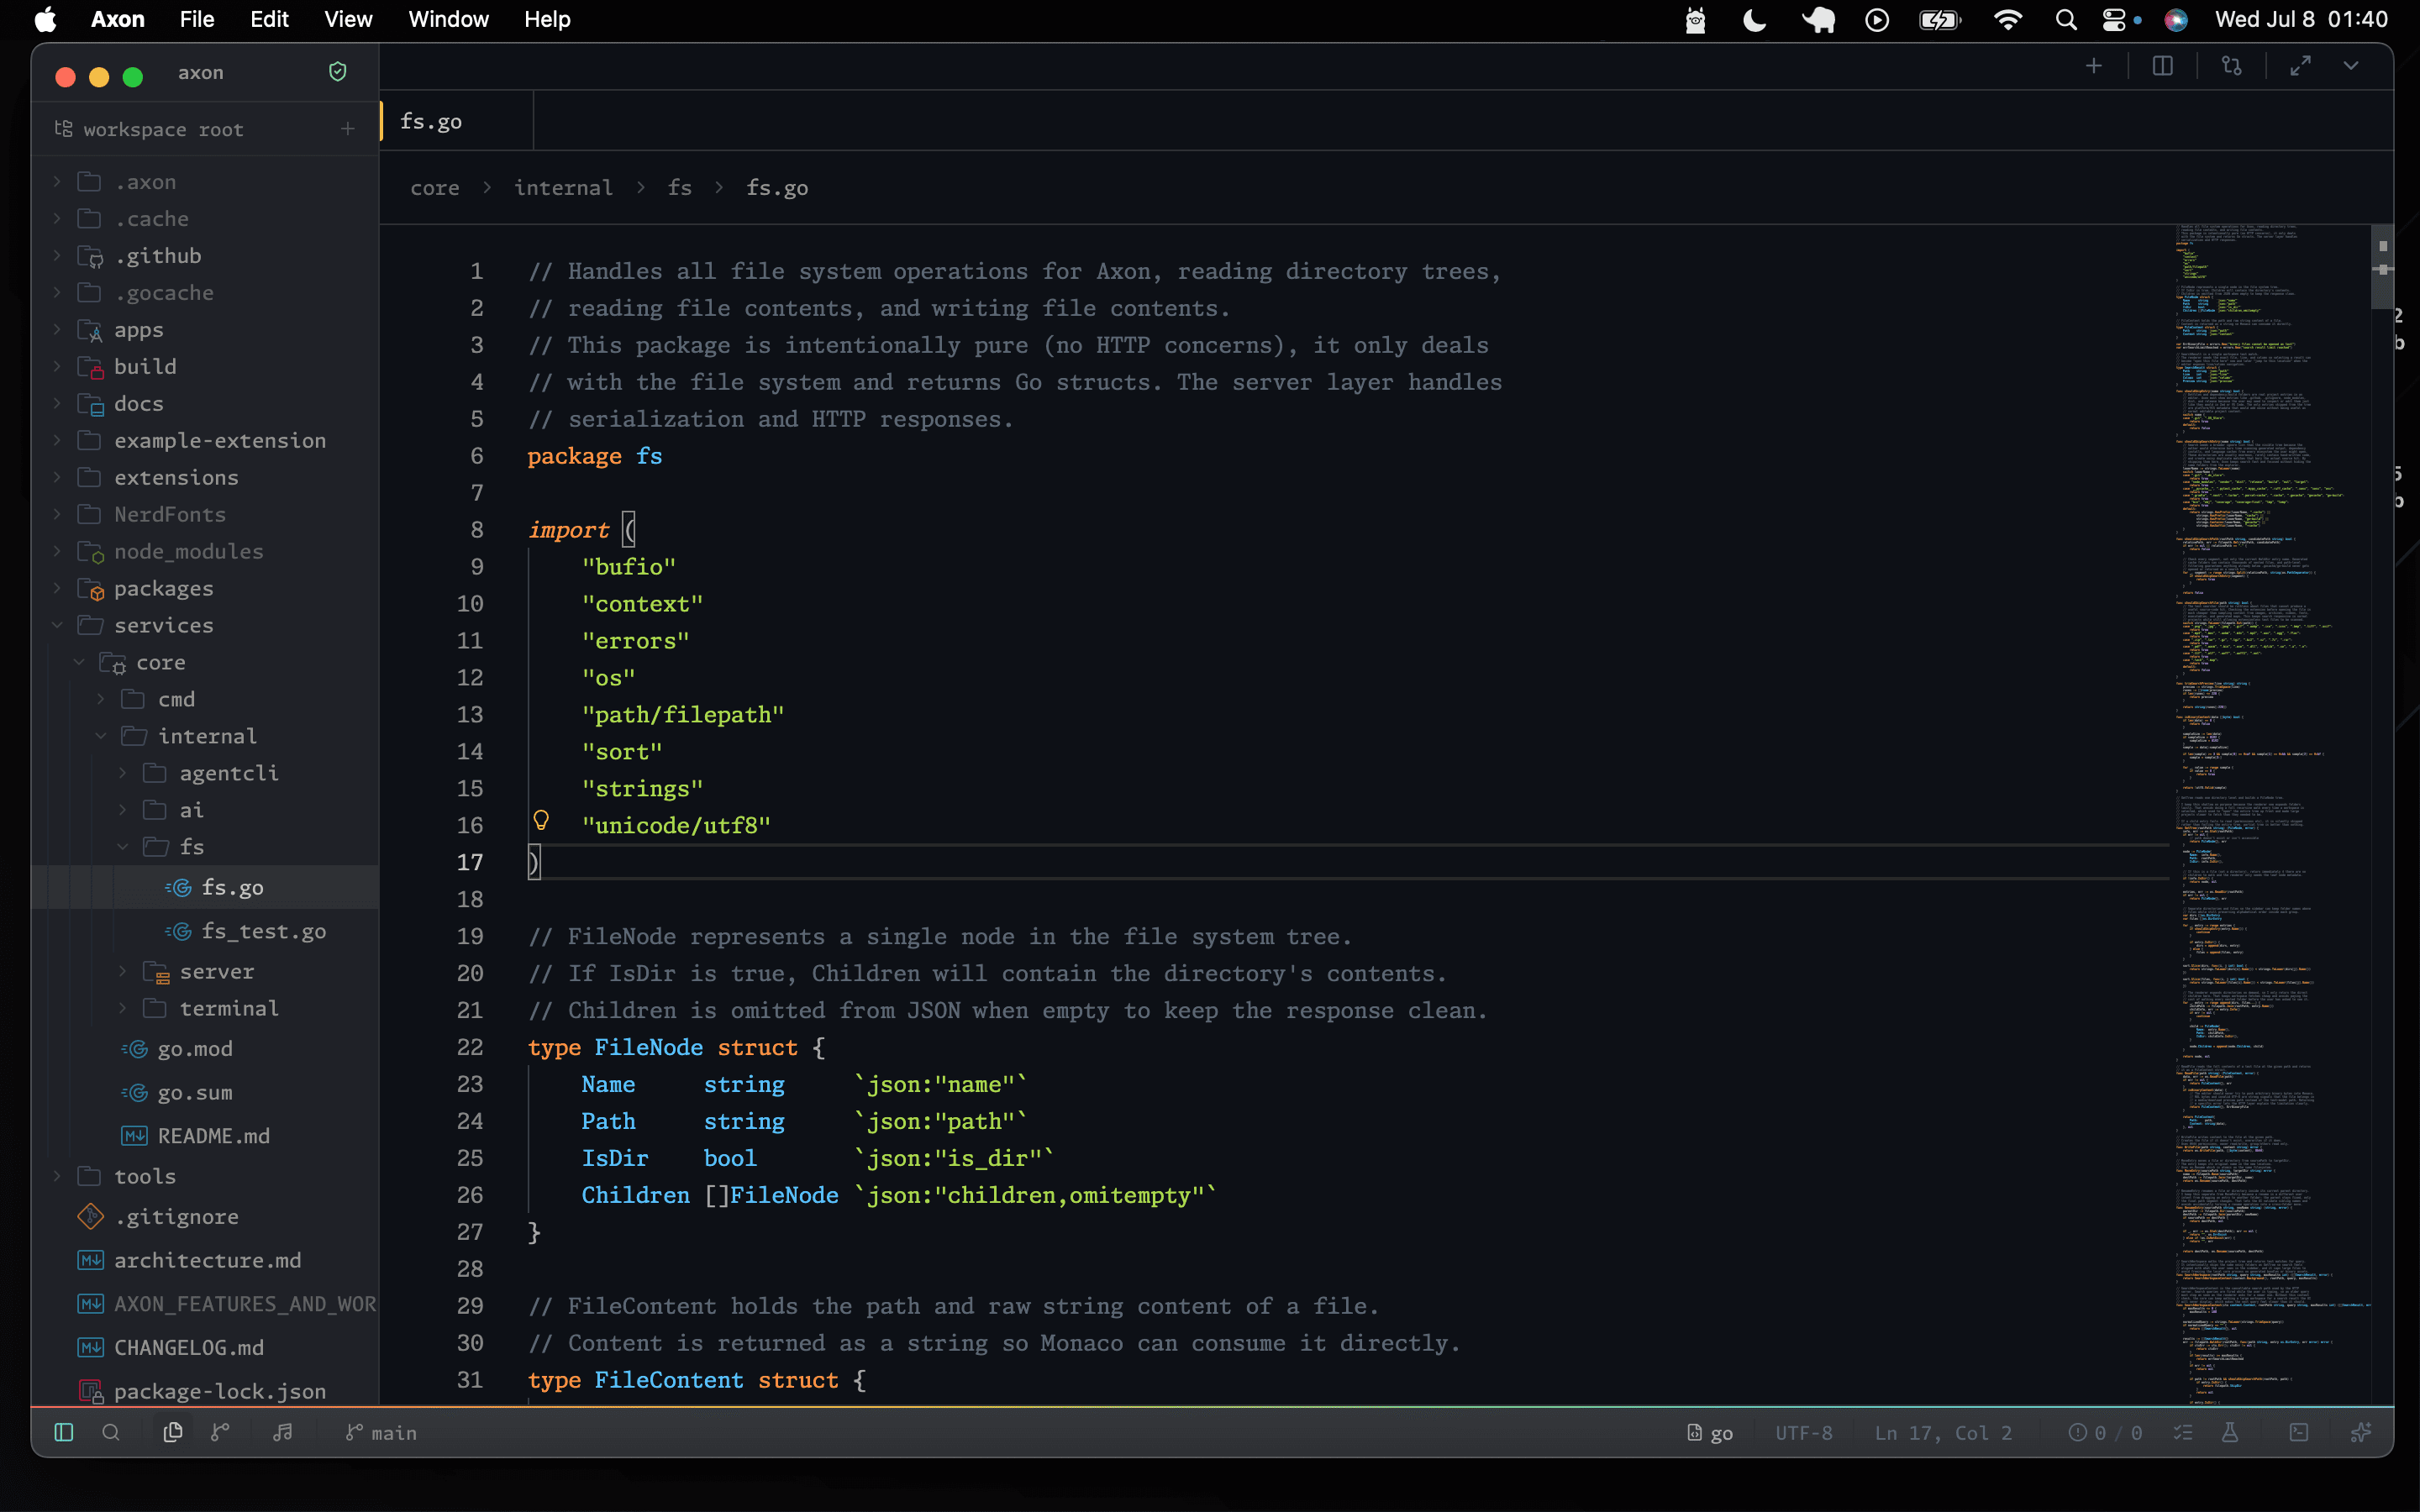Open the git compare icon in the top toolbar
Image resolution: width=2420 pixels, height=1512 pixels.
(x=2231, y=66)
